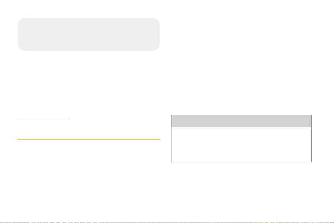Click the top-right rounded corner of the gray panel
The height and width of the screenshot is (223, 334).
click(156, 21)
